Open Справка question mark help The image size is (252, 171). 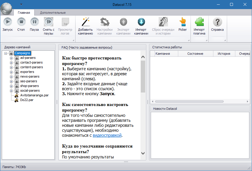(217, 22)
